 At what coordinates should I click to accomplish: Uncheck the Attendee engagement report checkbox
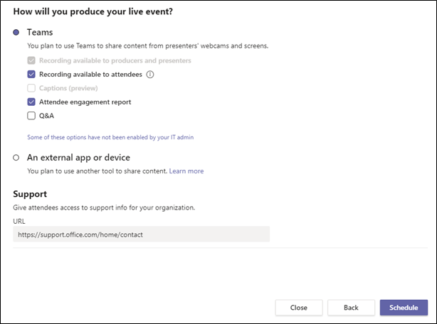(x=31, y=102)
